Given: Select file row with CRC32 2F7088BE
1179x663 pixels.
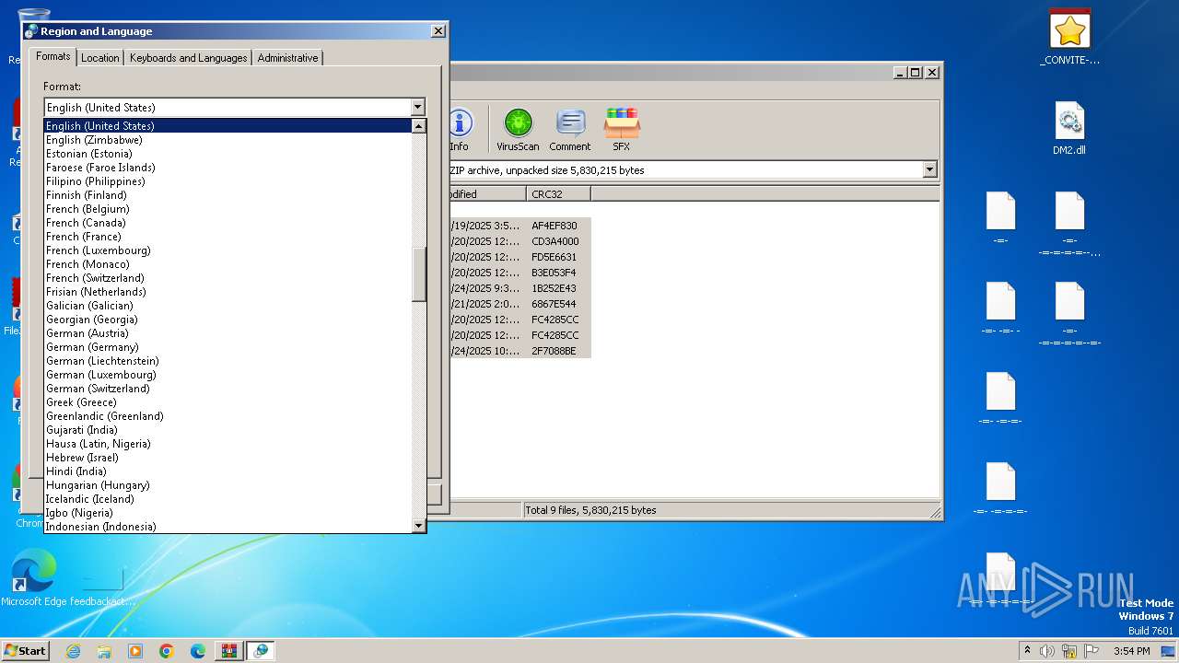Looking at the screenshot, I should click(x=519, y=351).
